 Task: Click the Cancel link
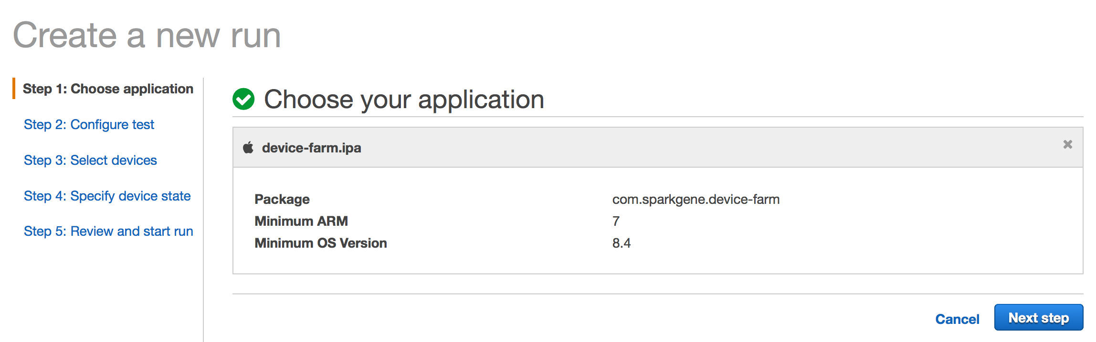[x=957, y=319]
